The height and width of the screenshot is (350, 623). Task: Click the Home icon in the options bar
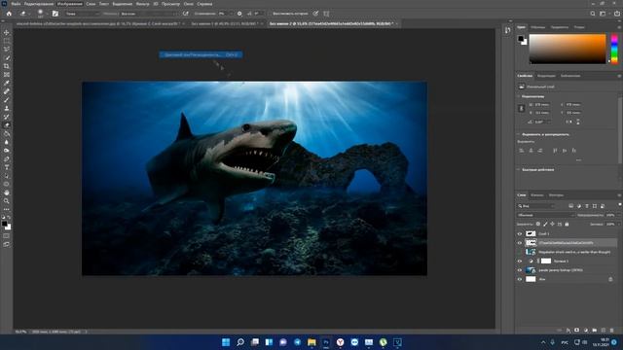coord(9,14)
